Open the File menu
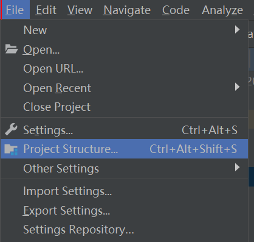The image size is (254, 242). pos(15,10)
